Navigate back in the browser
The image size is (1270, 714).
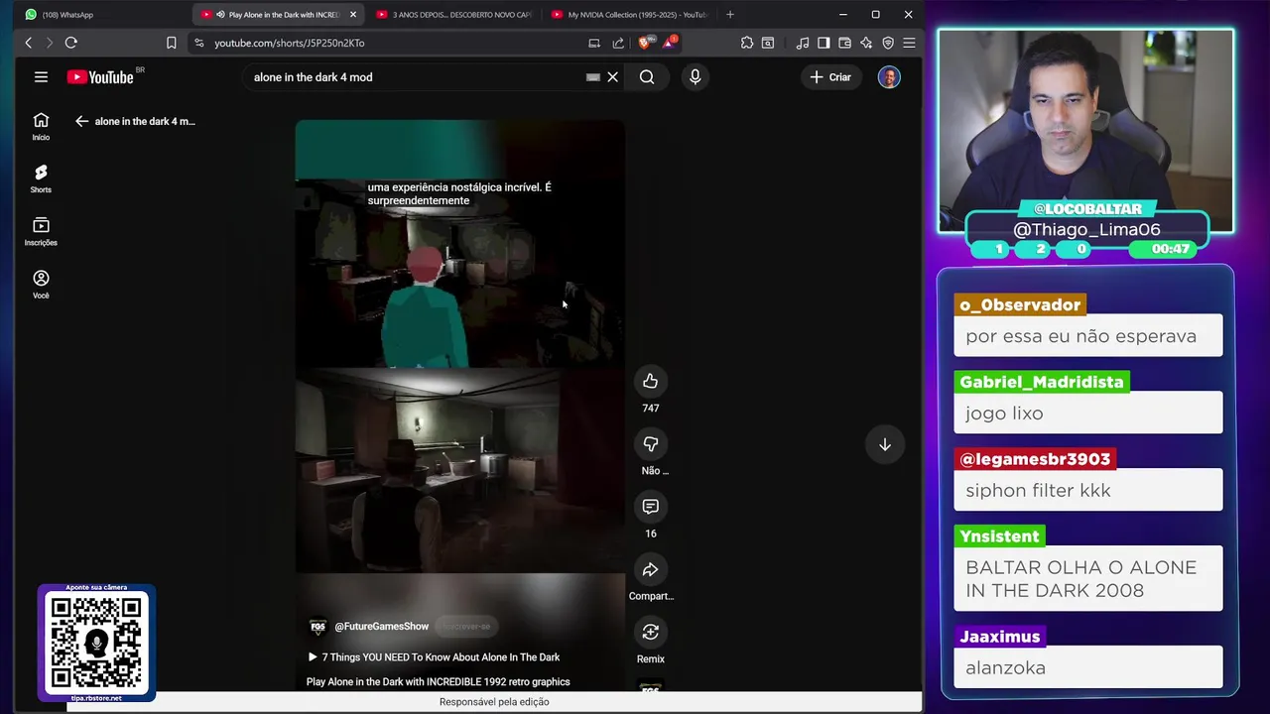click(x=29, y=43)
